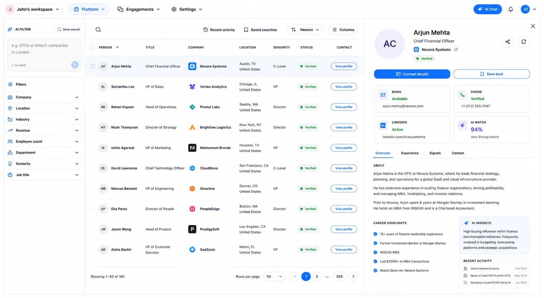The width and height of the screenshot is (544, 298).
Task: Check the Arjun Mehta row checkbox
Action: point(93,66)
